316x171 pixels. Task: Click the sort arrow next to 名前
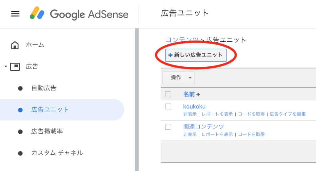198,94
